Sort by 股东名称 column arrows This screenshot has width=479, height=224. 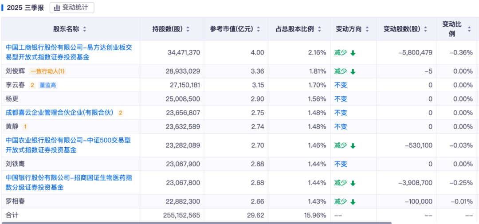click(x=85, y=29)
